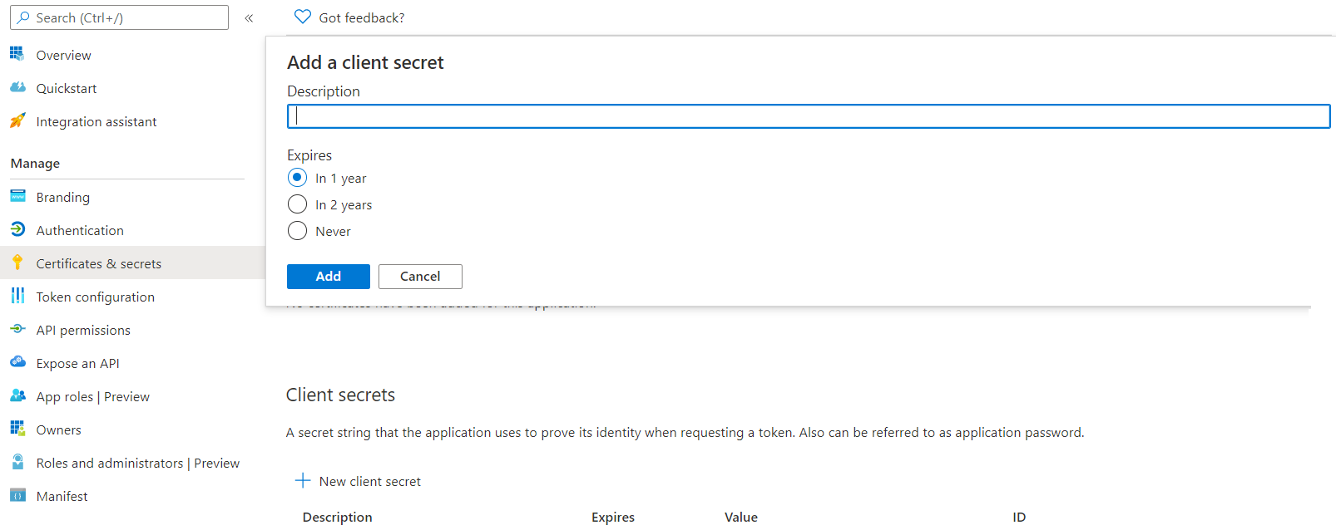Click the Branding icon in sidebar
1336x530 pixels.
pos(17,196)
